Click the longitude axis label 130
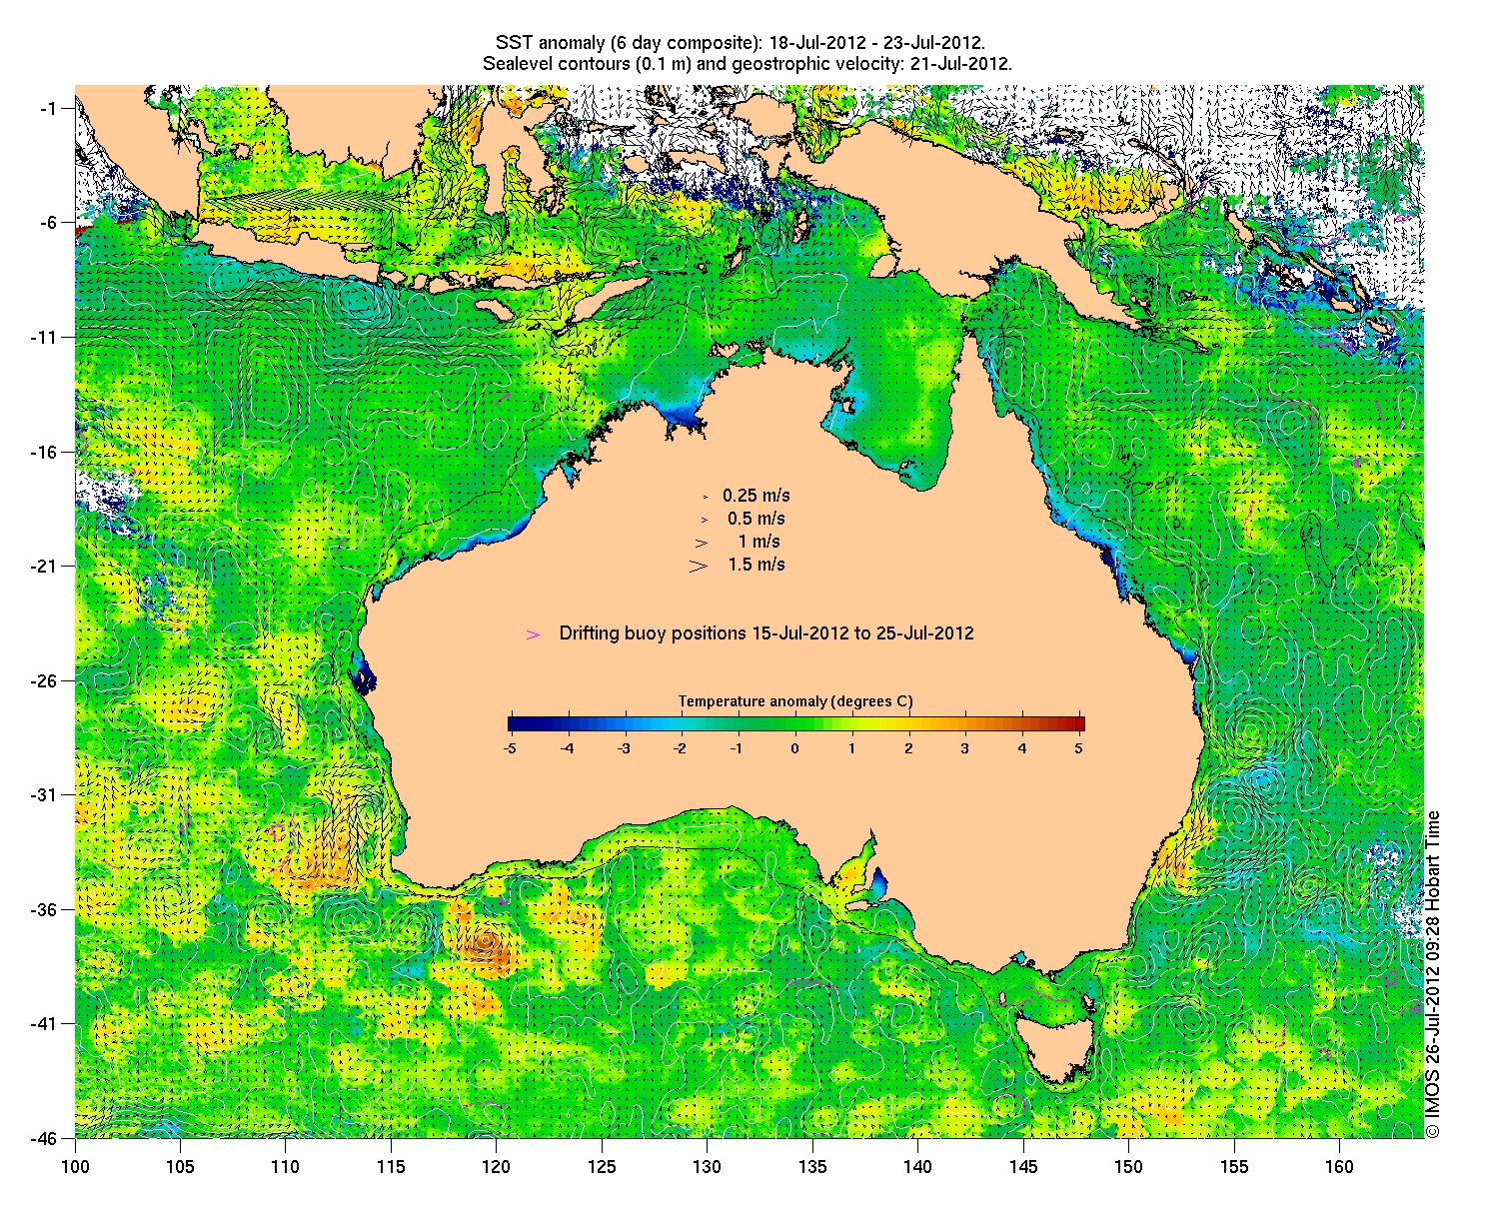This screenshot has height=1224, width=1499. 707,1167
